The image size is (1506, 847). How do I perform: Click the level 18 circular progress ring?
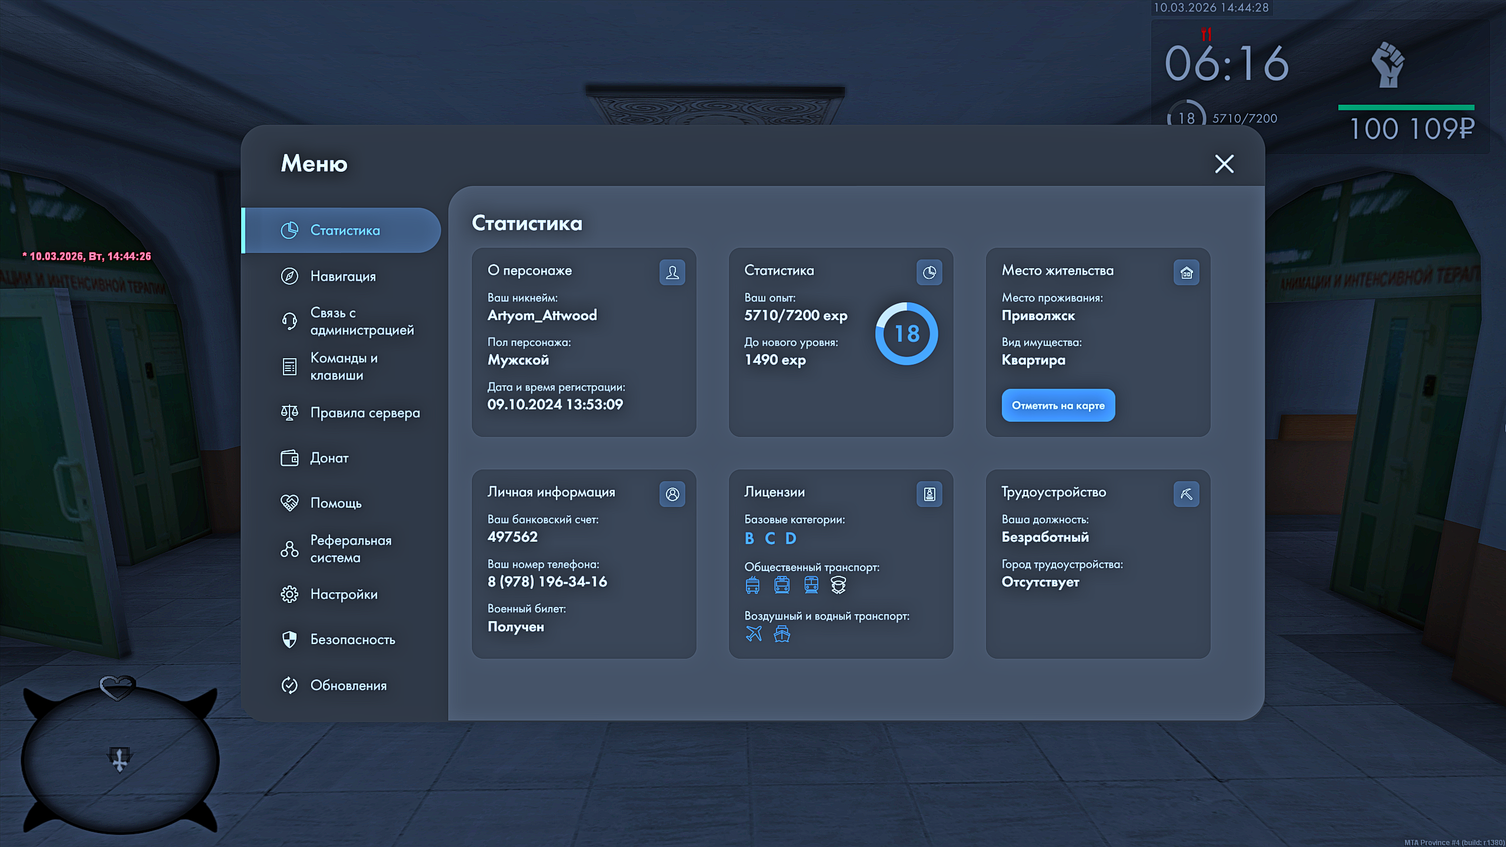pos(907,334)
